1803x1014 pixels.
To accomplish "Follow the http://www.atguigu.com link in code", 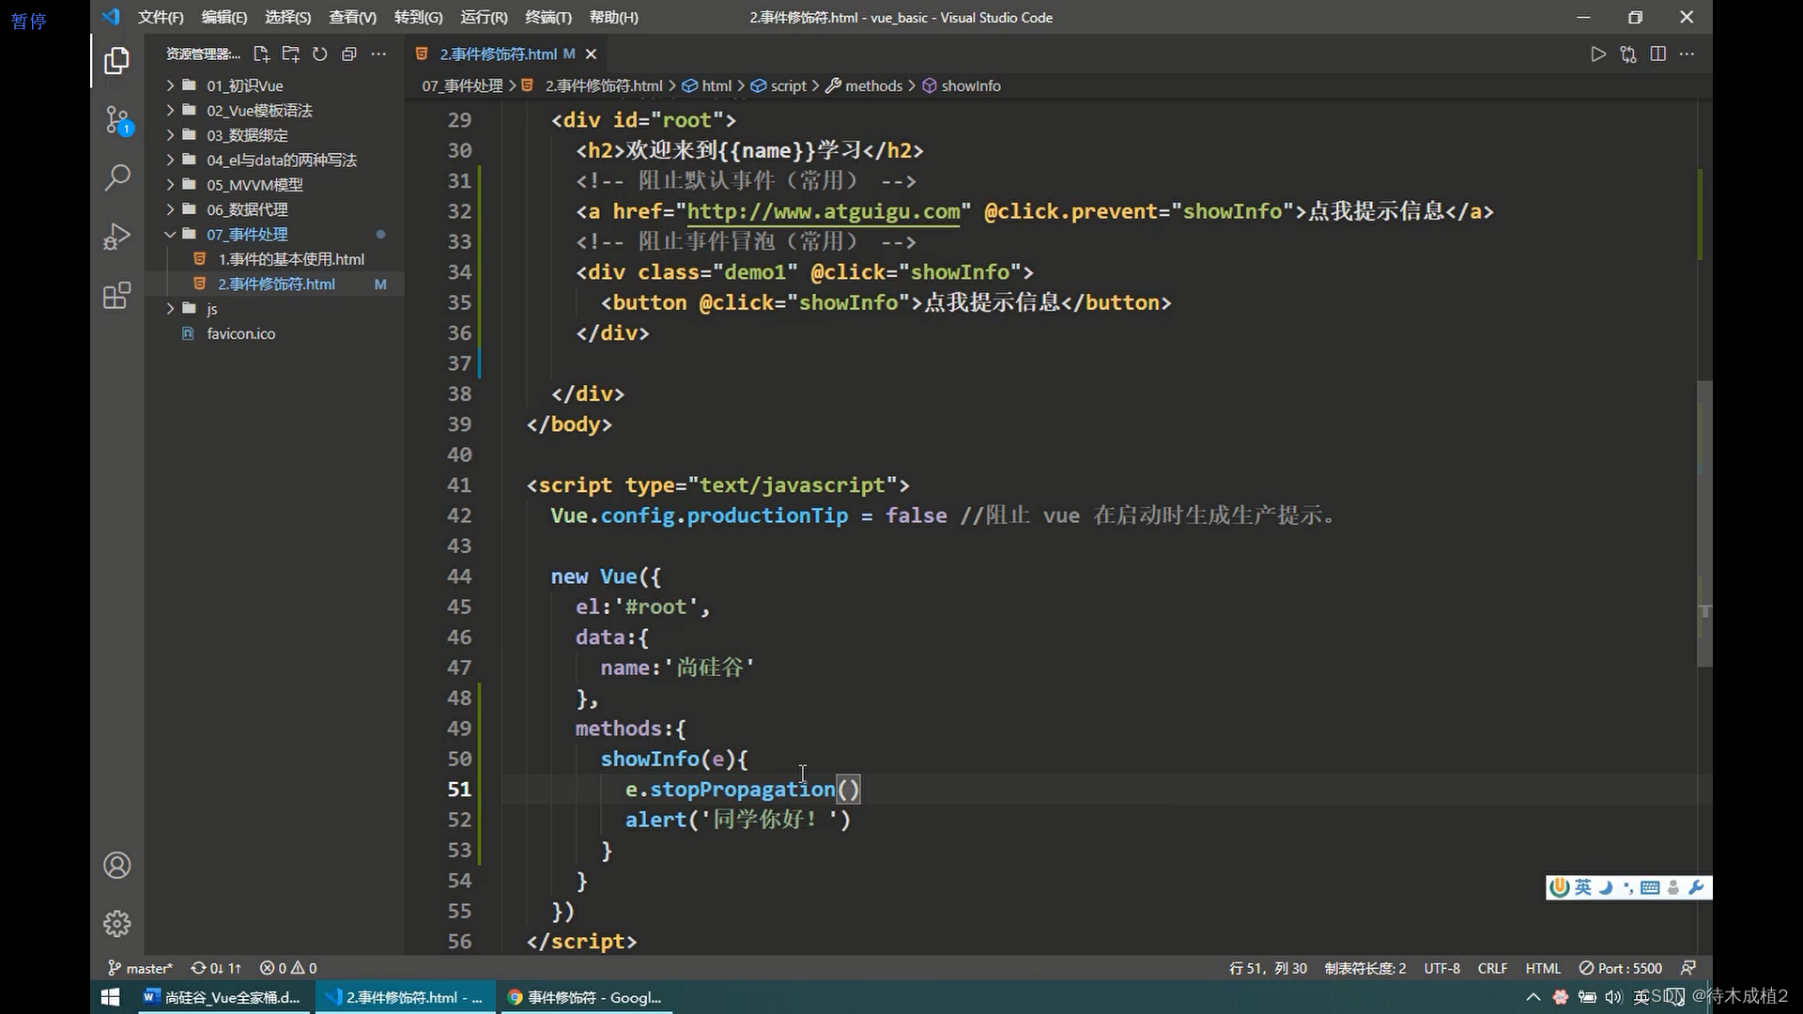I will (824, 211).
